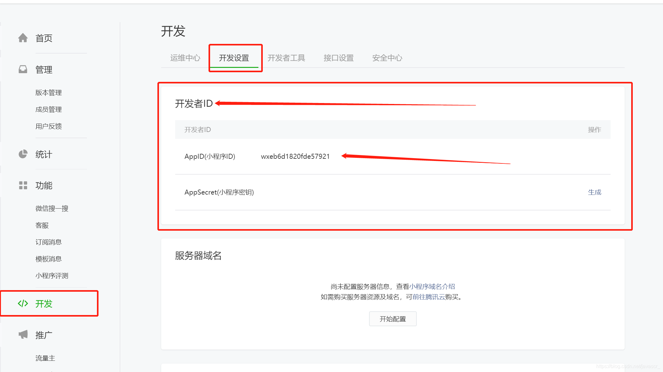This screenshot has width=663, height=372.
Task: Select the 功能 sidebar section
Action: coord(44,185)
